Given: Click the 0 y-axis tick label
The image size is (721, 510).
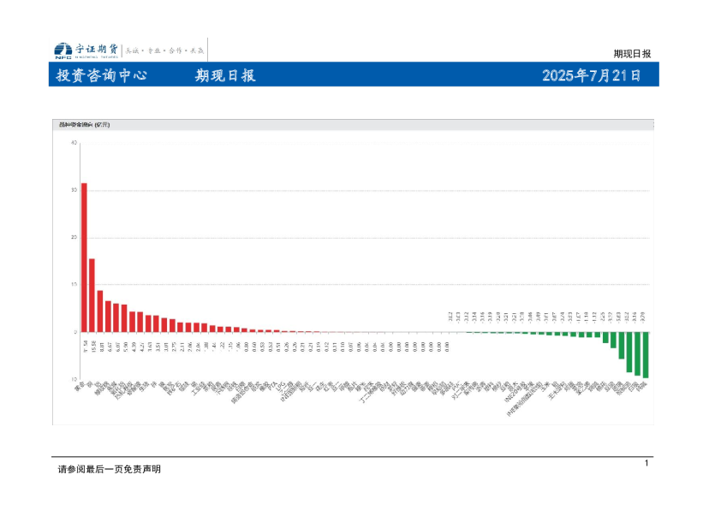Looking at the screenshot, I should tap(75, 332).
